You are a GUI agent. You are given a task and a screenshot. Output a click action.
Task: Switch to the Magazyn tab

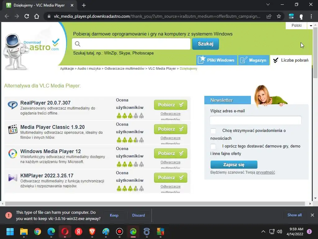254,60
